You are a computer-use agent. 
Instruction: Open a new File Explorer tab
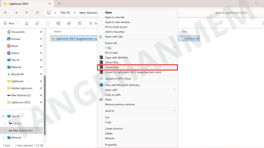point(59,4)
